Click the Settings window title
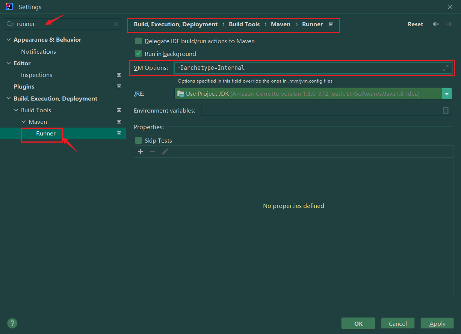The width and height of the screenshot is (461, 334). coord(30,7)
